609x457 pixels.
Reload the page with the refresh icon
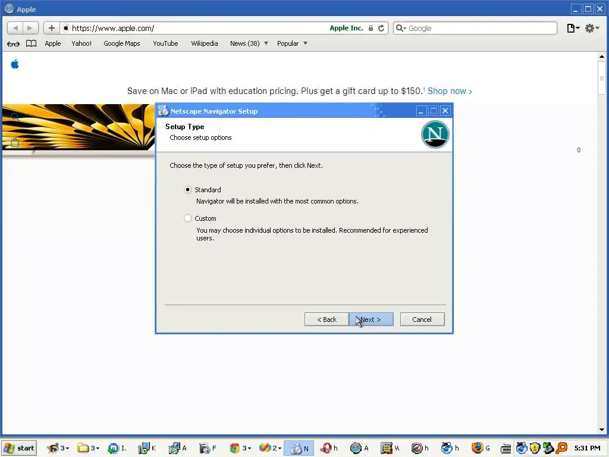coord(381,28)
